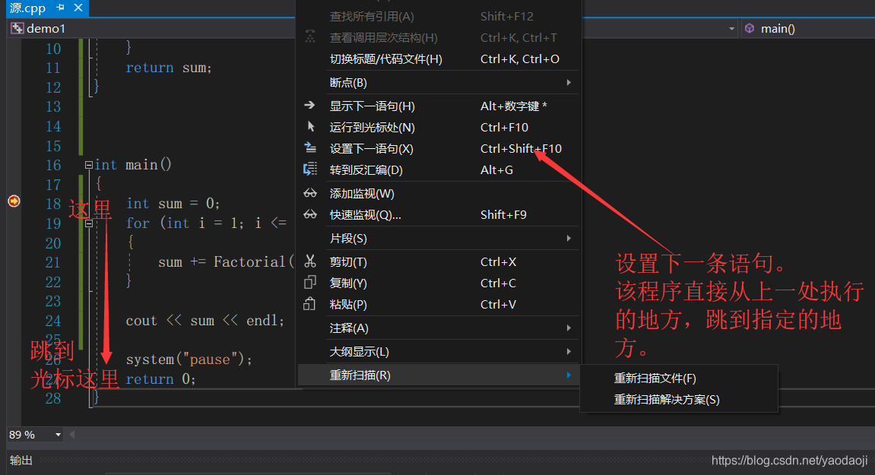This screenshot has height=475, width=875.
Task: Click the Cut scissors icon
Action: (x=309, y=261)
